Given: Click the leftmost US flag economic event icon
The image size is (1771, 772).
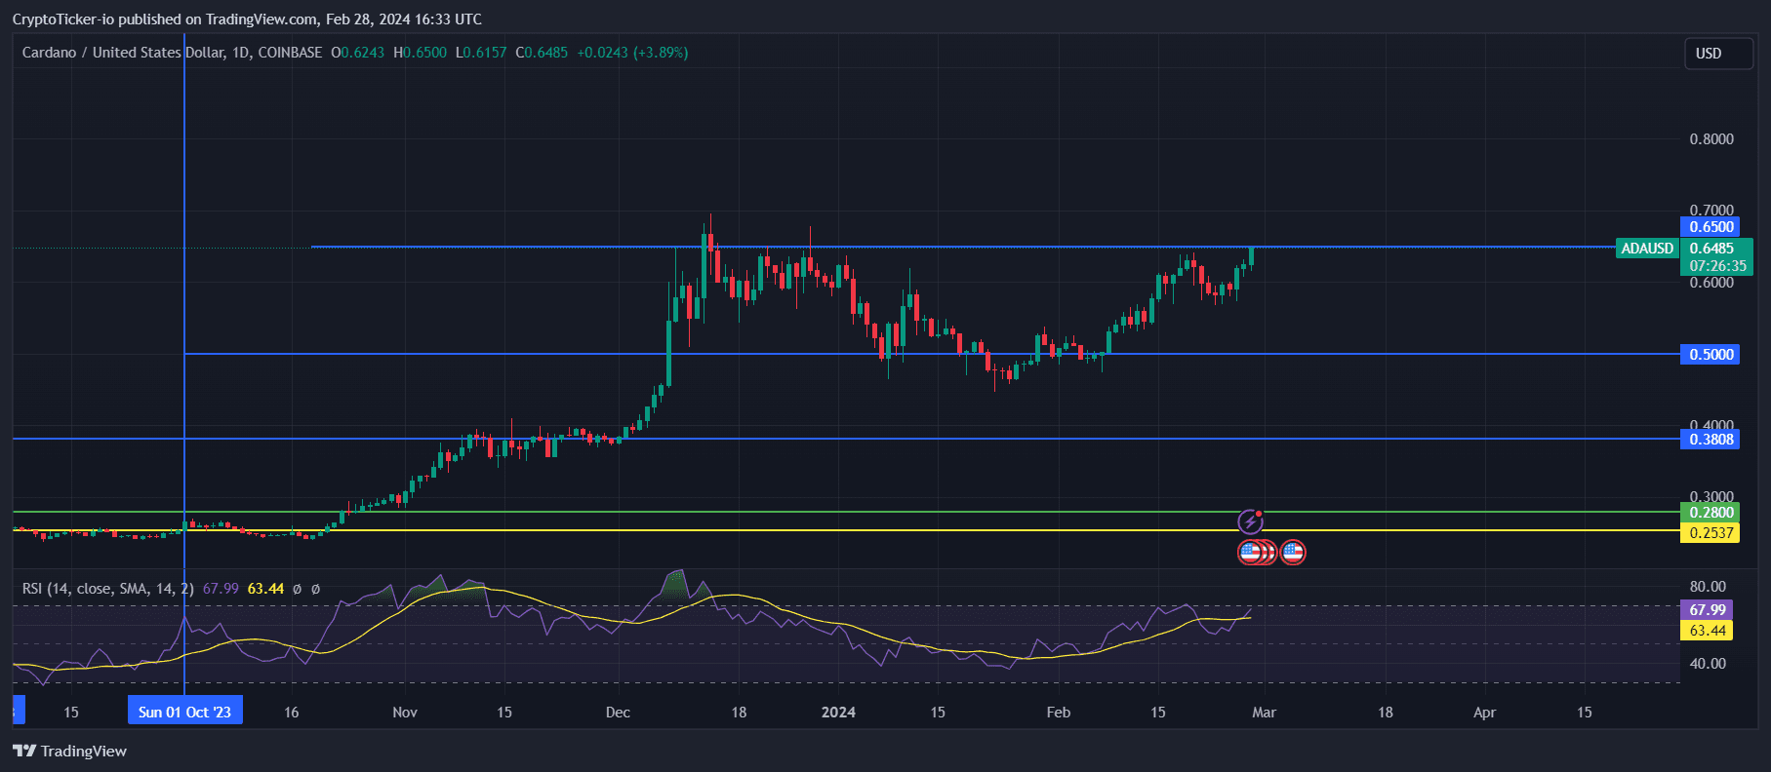Looking at the screenshot, I should tap(1249, 553).
